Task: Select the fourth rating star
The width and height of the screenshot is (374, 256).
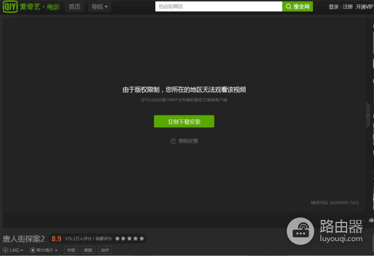Action: coord(135,239)
